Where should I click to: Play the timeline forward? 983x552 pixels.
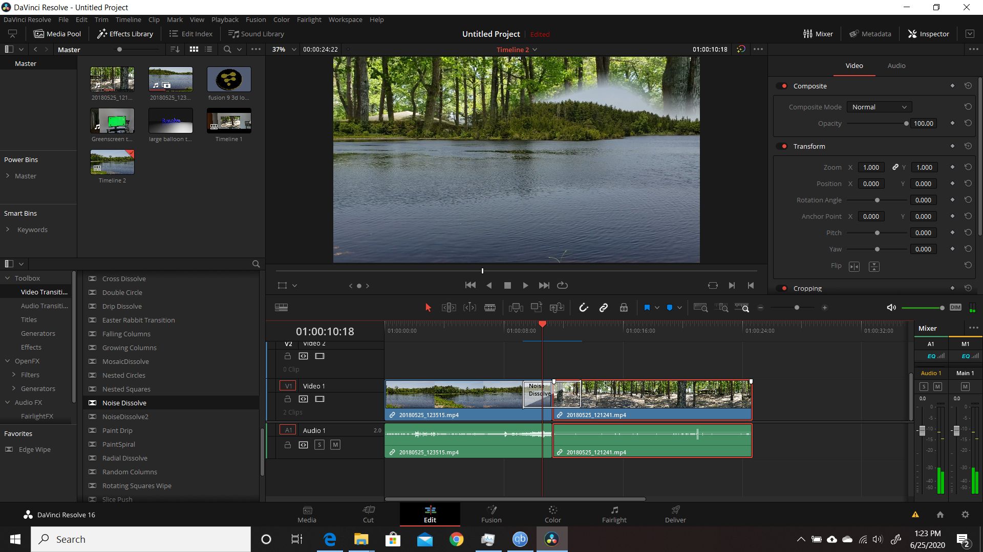click(x=525, y=285)
